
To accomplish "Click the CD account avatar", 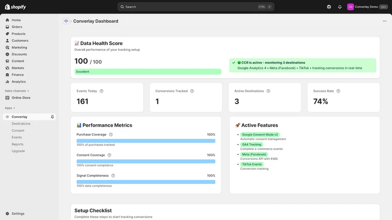I will coord(350,7).
